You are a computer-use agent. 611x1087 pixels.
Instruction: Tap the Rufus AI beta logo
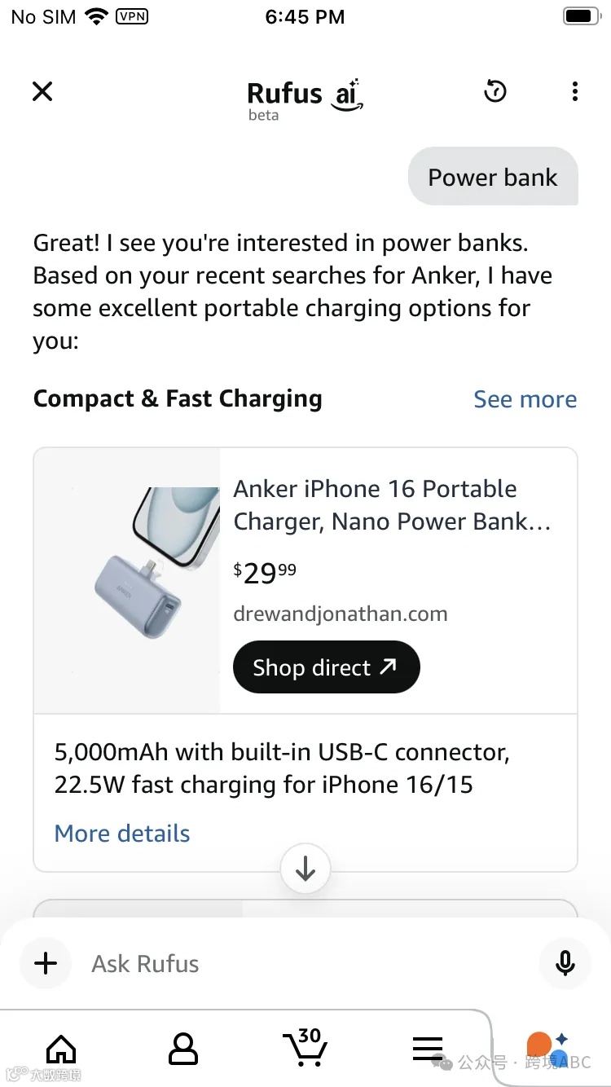tap(304, 98)
